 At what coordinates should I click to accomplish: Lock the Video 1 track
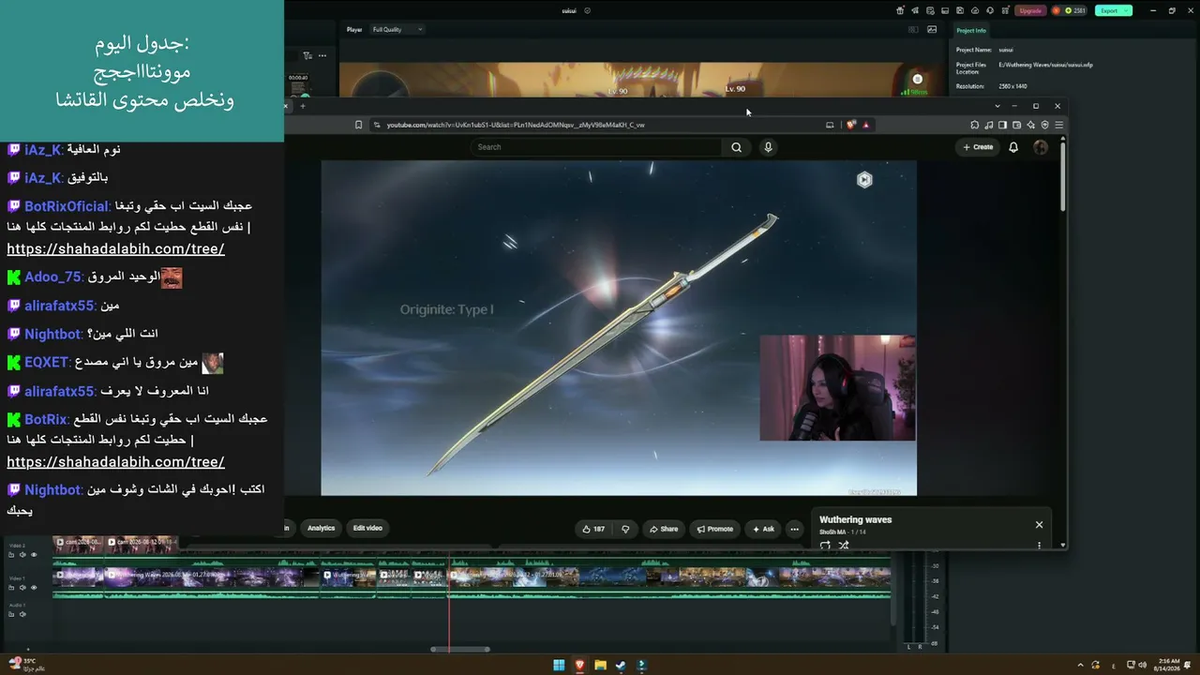pos(11,588)
